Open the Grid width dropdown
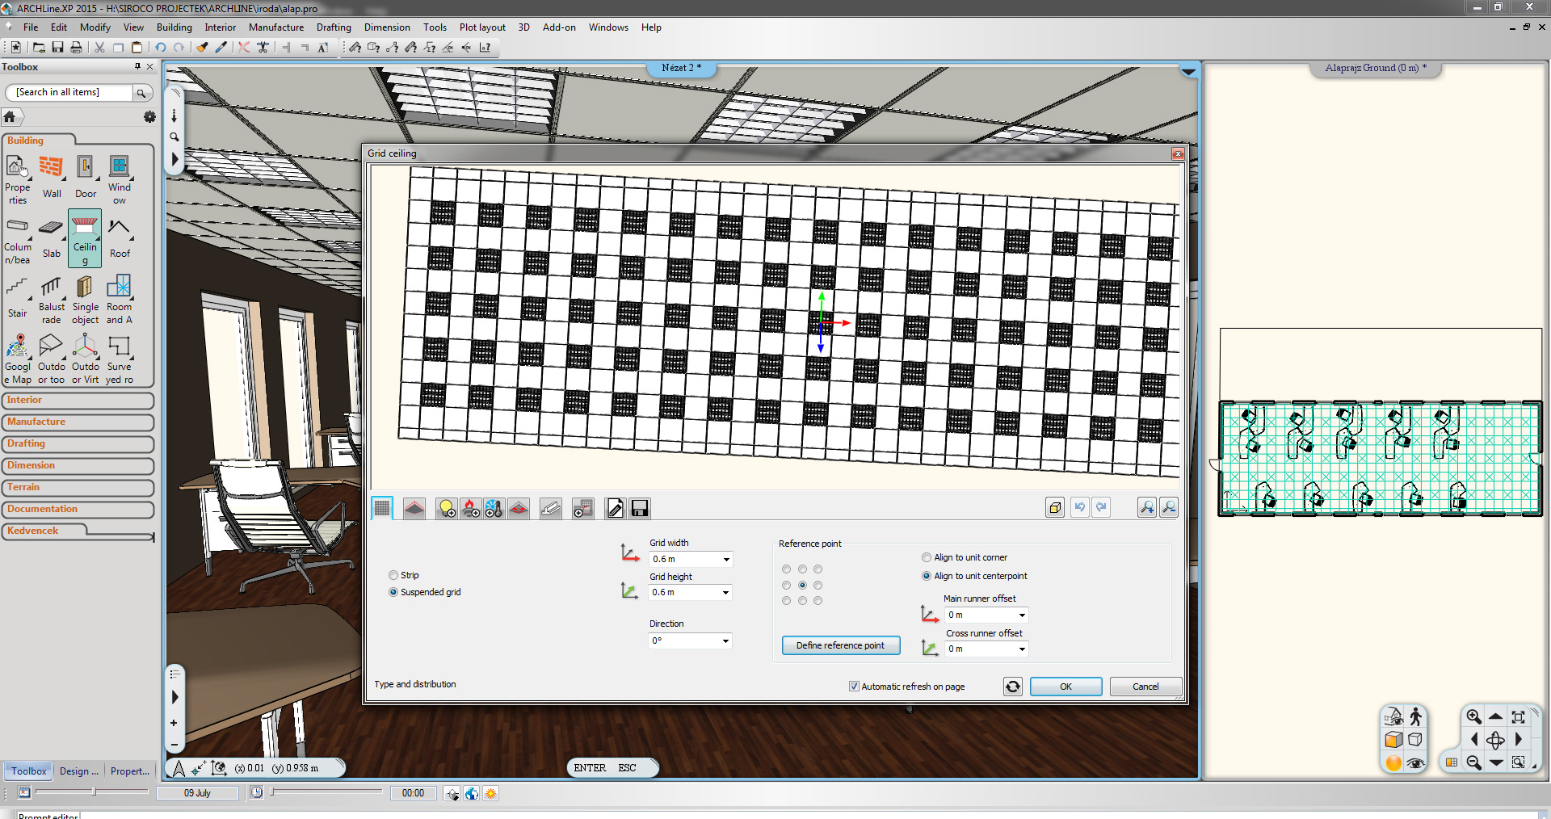The image size is (1551, 819). click(x=725, y=559)
